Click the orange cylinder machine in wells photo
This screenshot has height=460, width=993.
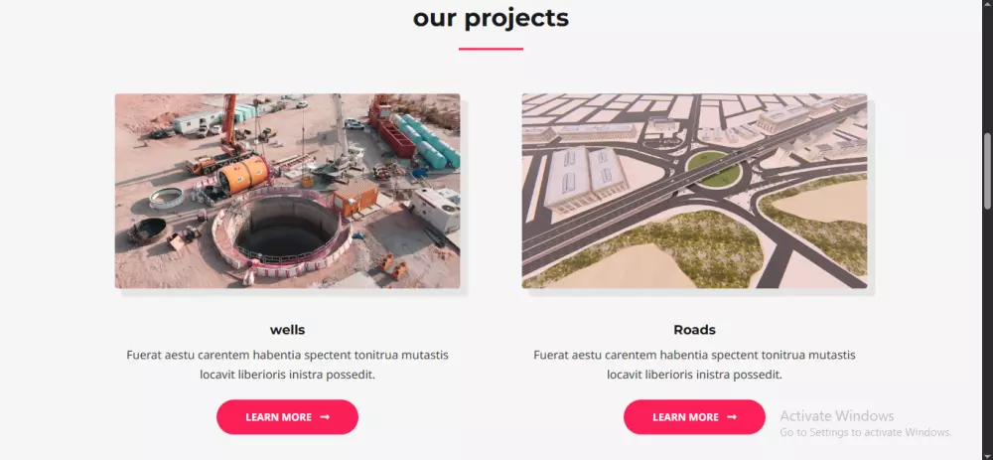pyautogui.click(x=244, y=174)
